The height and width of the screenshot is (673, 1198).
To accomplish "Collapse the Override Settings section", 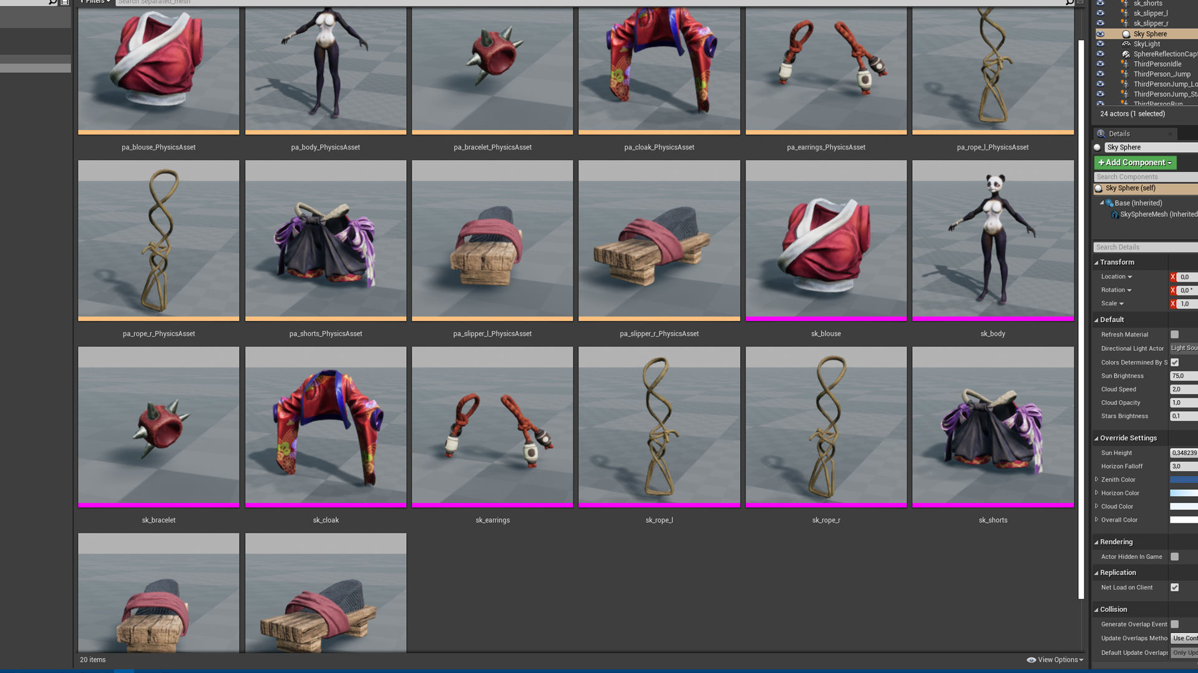I will point(1096,439).
